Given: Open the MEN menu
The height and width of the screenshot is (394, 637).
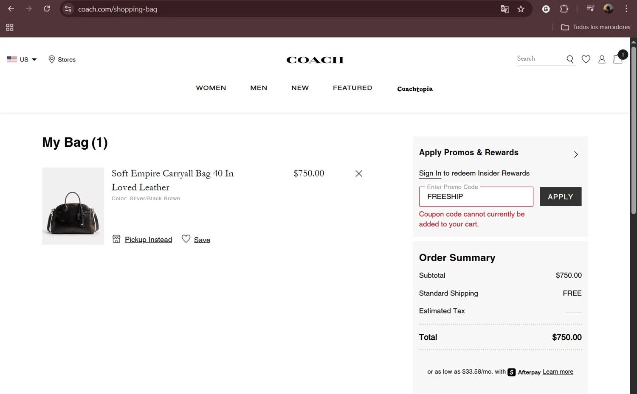Looking at the screenshot, I should pos(259,88).
